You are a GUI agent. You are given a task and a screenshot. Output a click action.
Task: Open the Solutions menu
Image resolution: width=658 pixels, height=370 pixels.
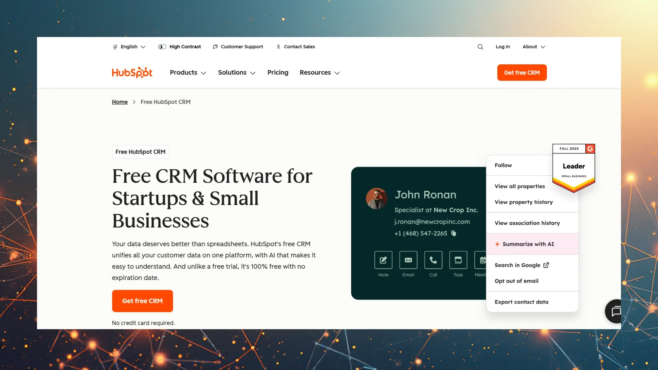[236, 73]
